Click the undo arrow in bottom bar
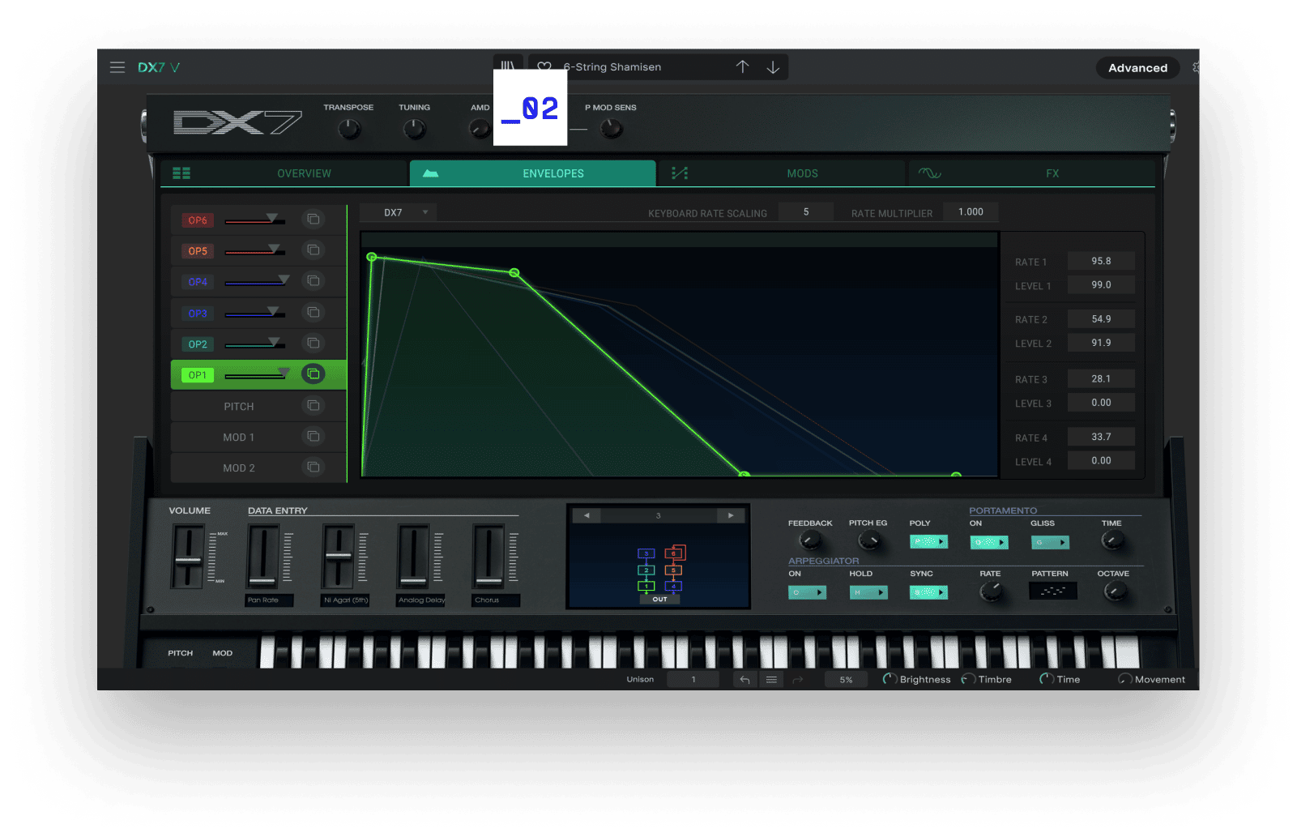The height and width of the screenshot is (837, 1297). point(744,680)
